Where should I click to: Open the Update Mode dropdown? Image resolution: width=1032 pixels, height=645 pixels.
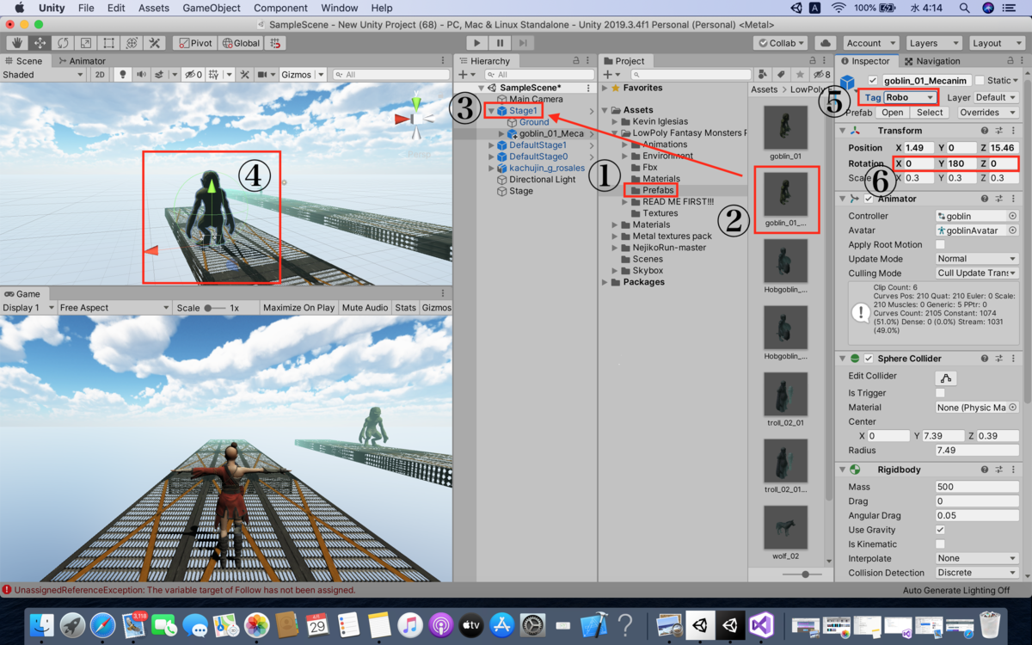pyautogui.click(x=977, y=259)
